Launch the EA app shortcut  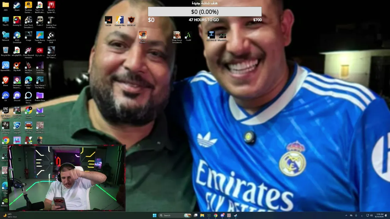(x=5, y=97)
